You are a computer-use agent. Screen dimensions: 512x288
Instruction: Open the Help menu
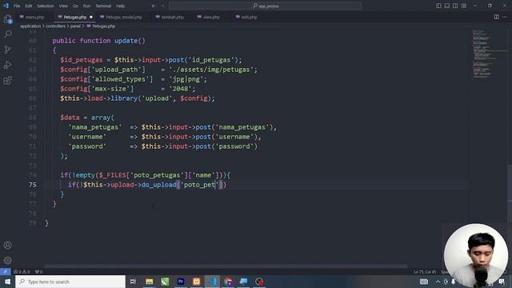tap(120, 6)
